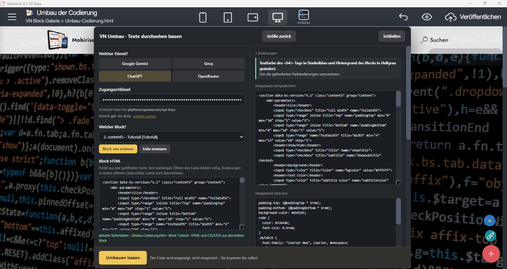This screenshot has width=507, height=269.
Task: Click the Größe zurück button
Action: (279, 36)
